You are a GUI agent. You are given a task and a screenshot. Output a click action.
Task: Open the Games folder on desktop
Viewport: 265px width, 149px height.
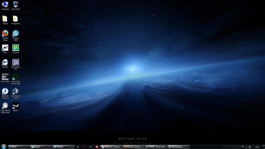point(5,19)
